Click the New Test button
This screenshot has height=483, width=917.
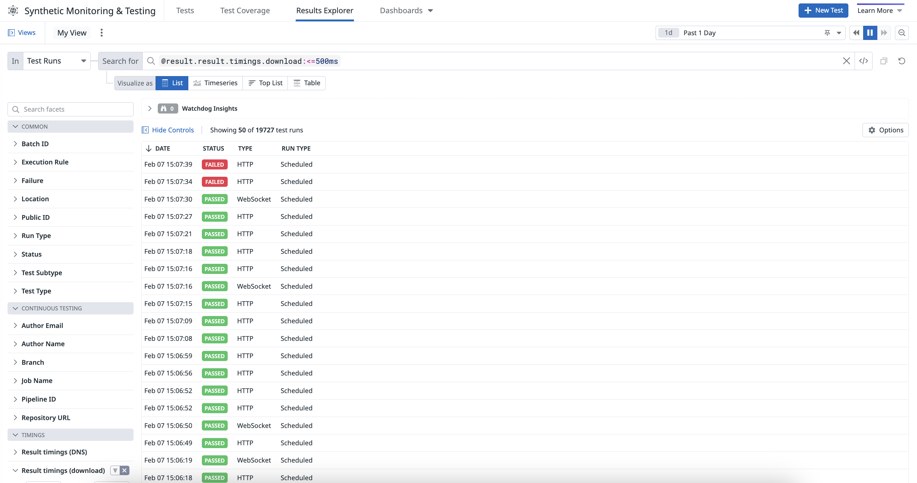click(823, 11)
